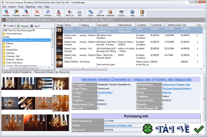
Task: Open the Lookup barcode tool
Action: click(x=121, y=13)
